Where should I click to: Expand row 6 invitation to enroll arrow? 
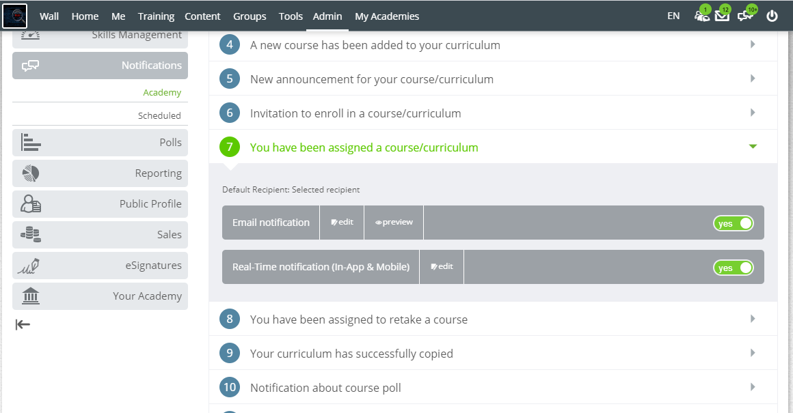click(753, 113)
